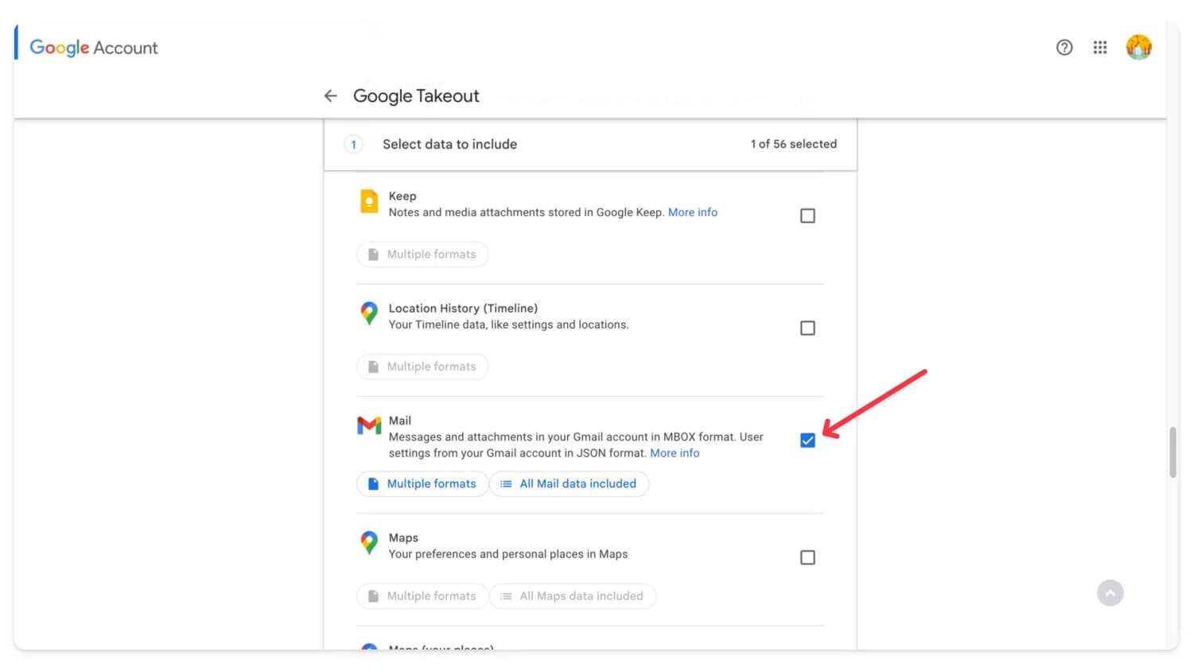Check the Maps checkbox
The width and height of the screenshot is (1193, 671).
pos(807,557)
